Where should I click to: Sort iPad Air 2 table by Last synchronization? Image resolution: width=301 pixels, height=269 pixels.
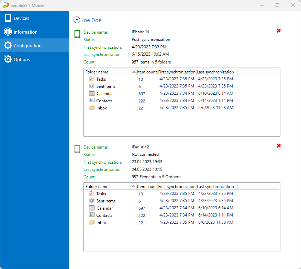pos(217,187)
